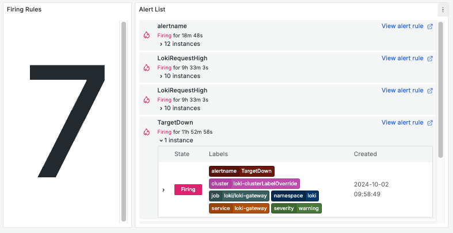Click the severity warning label tag
453x233 pixels.
pyautogui.click(x=296, y=208)
